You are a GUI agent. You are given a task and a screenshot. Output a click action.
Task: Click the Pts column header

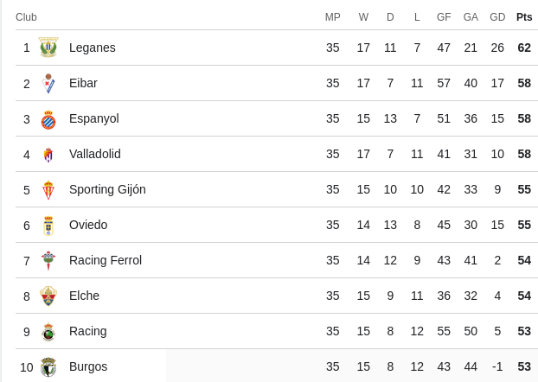[524, 17]
